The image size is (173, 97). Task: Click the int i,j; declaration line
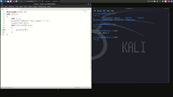tap(16, 19)
